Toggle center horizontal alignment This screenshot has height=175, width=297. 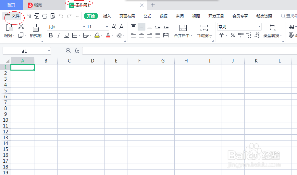pos(142,35)
